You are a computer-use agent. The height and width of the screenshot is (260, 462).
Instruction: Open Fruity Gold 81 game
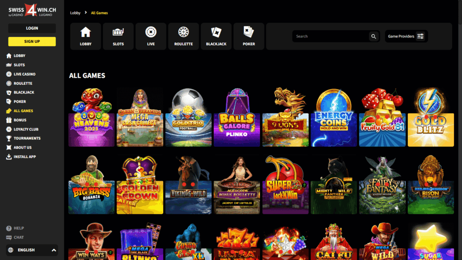[x=383, y=117]
